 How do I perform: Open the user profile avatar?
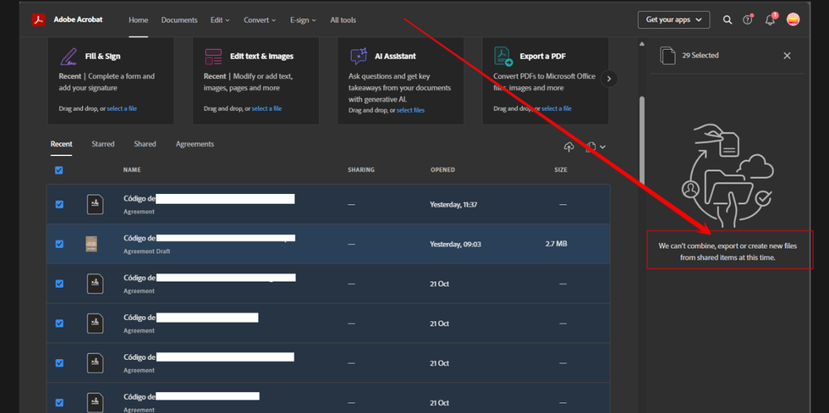(x=793, y=20)
